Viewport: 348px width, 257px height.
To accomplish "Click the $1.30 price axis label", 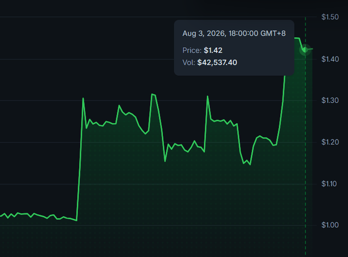I will coord(330,101).
